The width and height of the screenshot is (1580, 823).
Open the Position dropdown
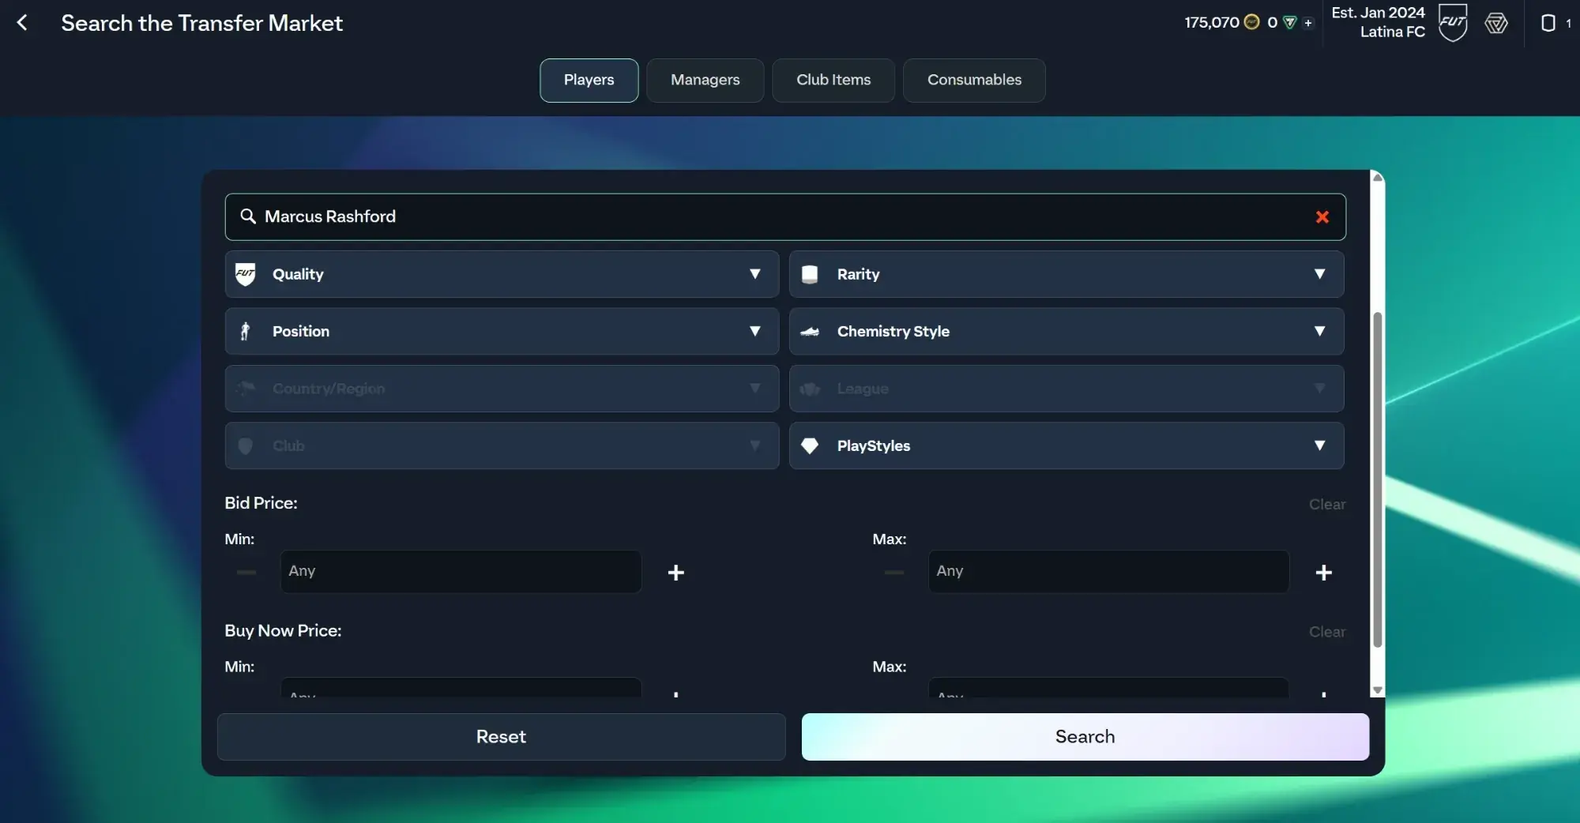[x=502, y=331]
